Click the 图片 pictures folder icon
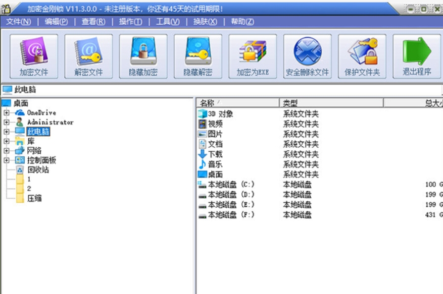443x294 pixels. [202, 134]
